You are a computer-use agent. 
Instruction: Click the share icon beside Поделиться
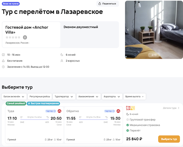[x=100, y=4]
